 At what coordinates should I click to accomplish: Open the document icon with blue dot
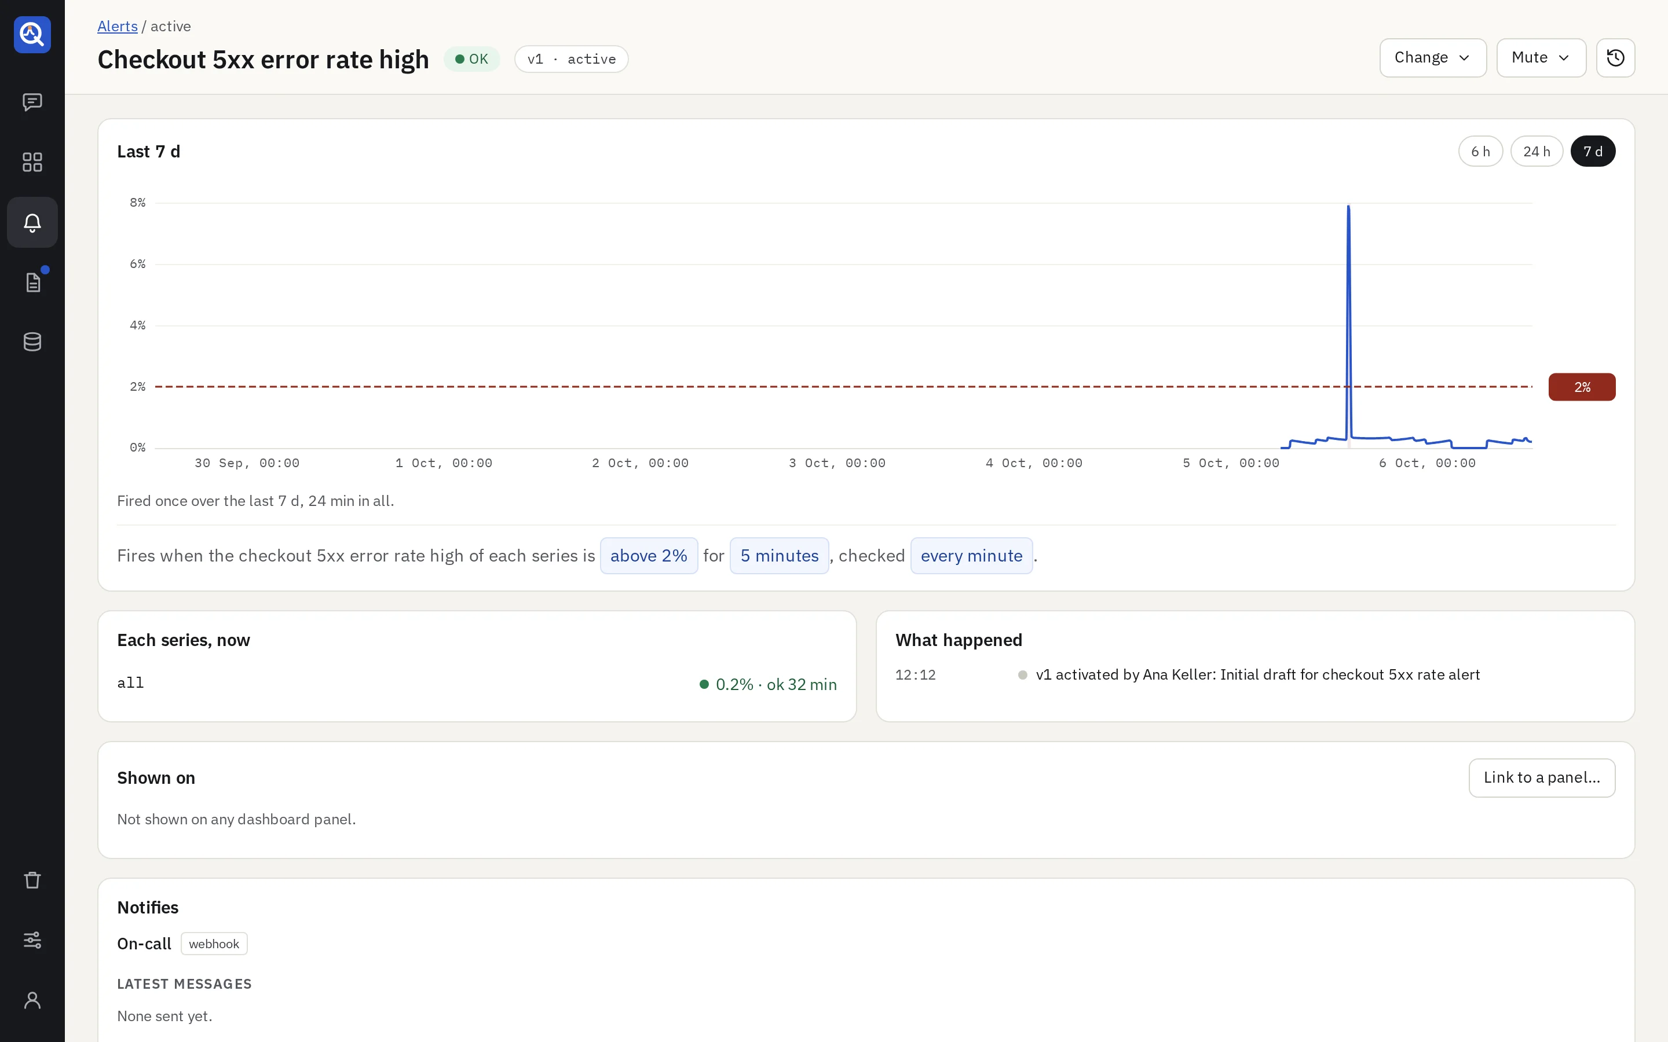[32, 282]
